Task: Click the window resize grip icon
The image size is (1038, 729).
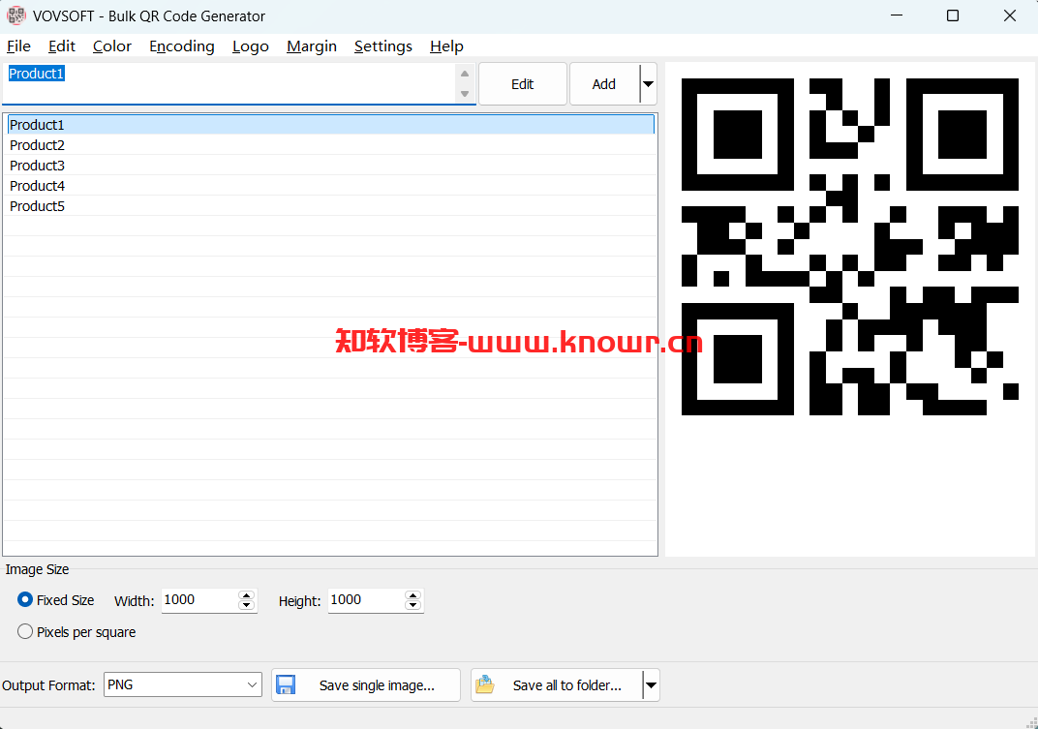Action: 1031,722
